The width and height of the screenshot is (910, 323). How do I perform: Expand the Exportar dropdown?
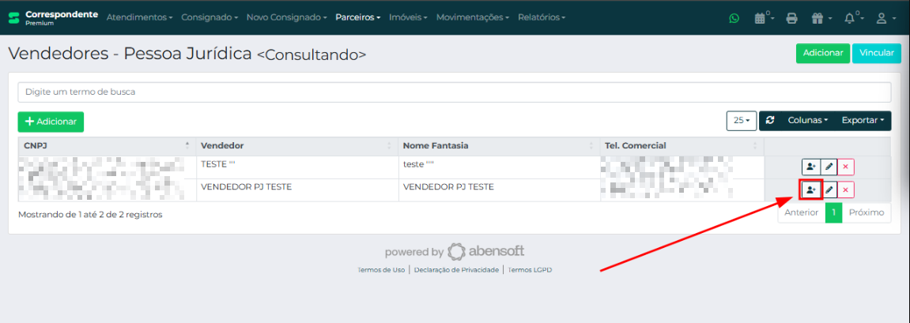click(862, 121)
